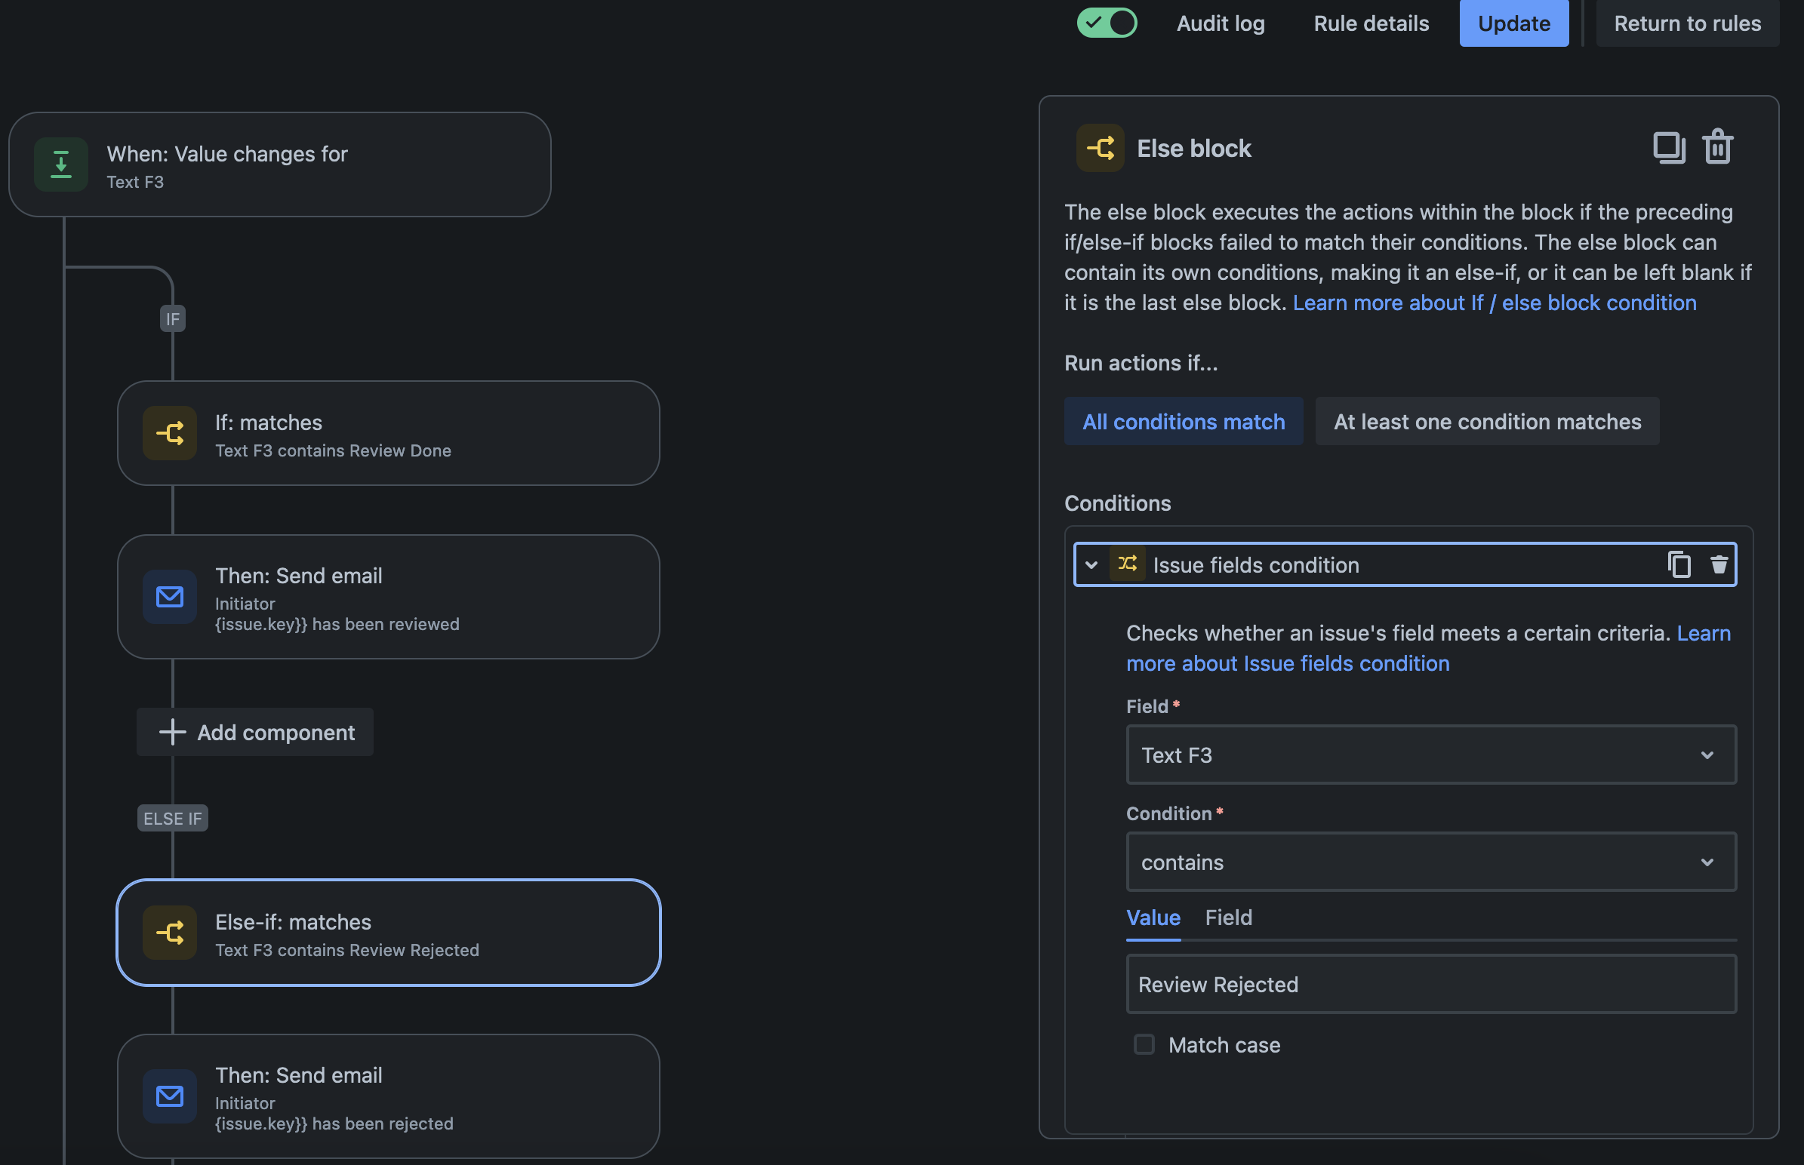Open the If / else block condition link
The image size is (1804, 1165).
tap(1495, 303)
